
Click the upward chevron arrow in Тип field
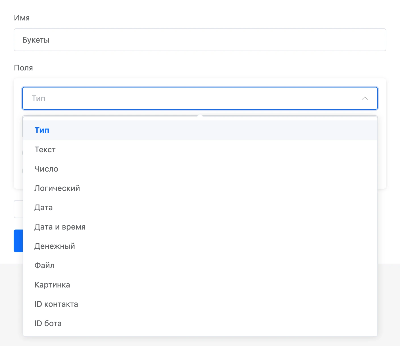point(365,98)
